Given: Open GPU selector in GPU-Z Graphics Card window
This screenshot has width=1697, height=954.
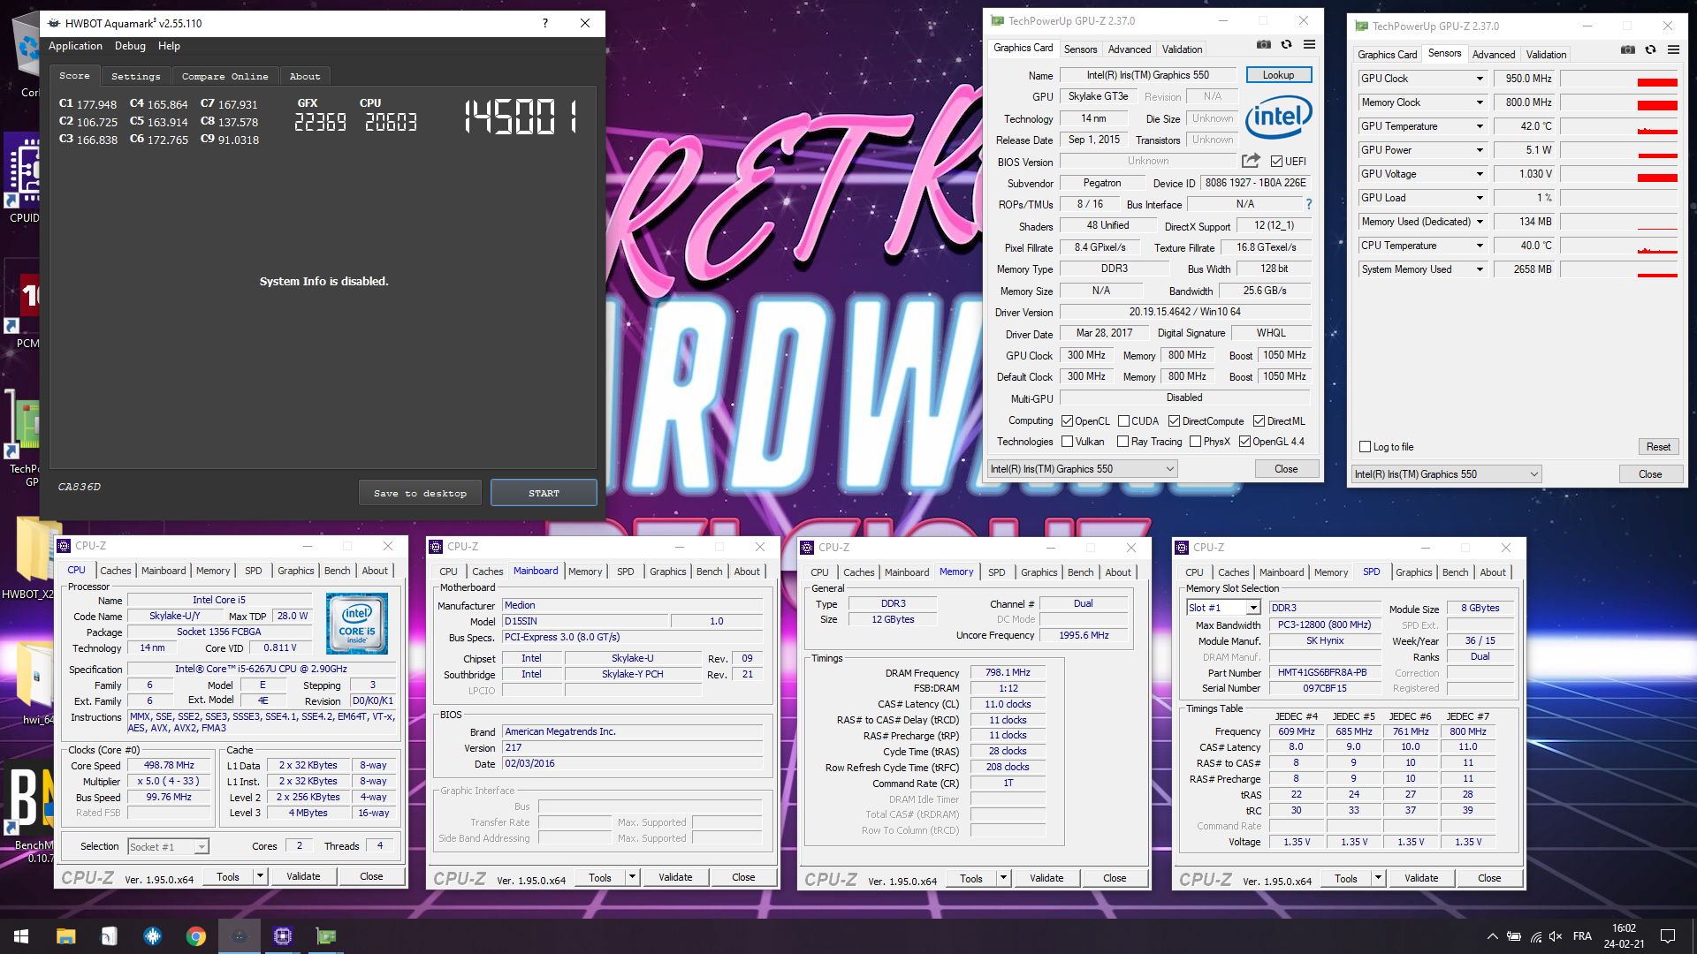Looking at the screenshot, I should (1083, 469).
